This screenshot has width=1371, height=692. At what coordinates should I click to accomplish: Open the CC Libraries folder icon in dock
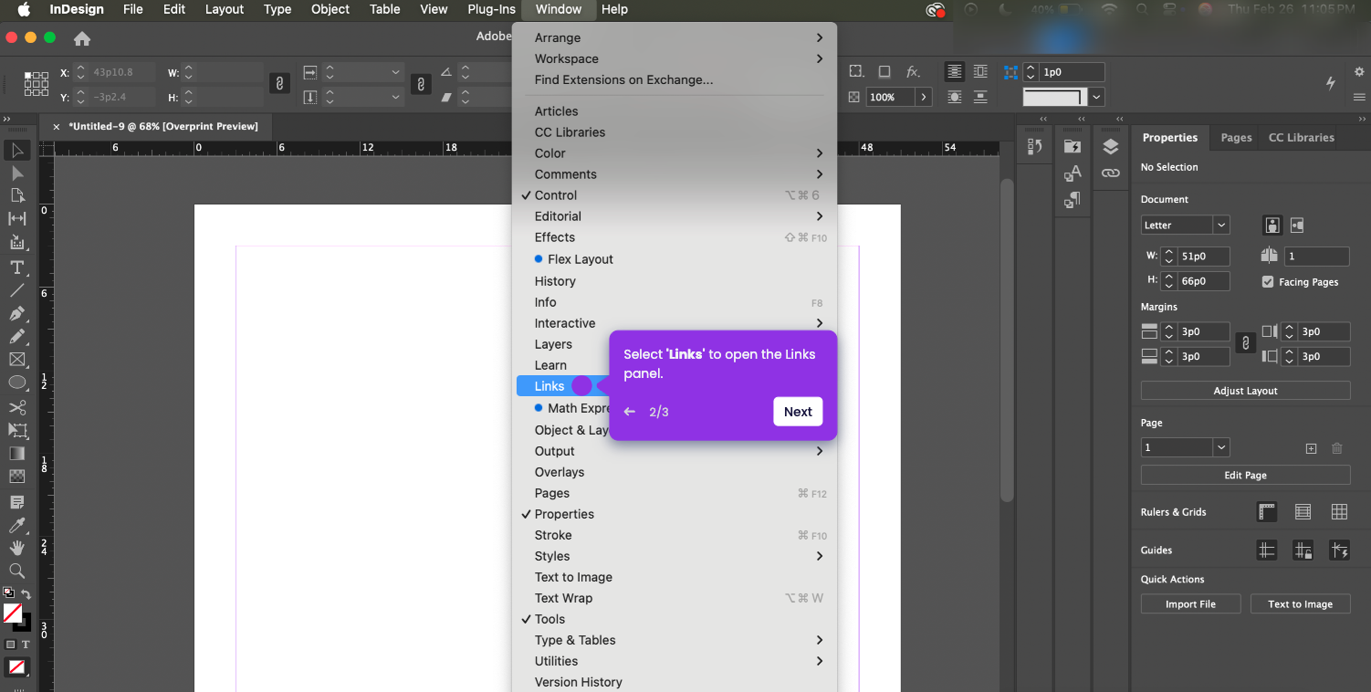1073,146
